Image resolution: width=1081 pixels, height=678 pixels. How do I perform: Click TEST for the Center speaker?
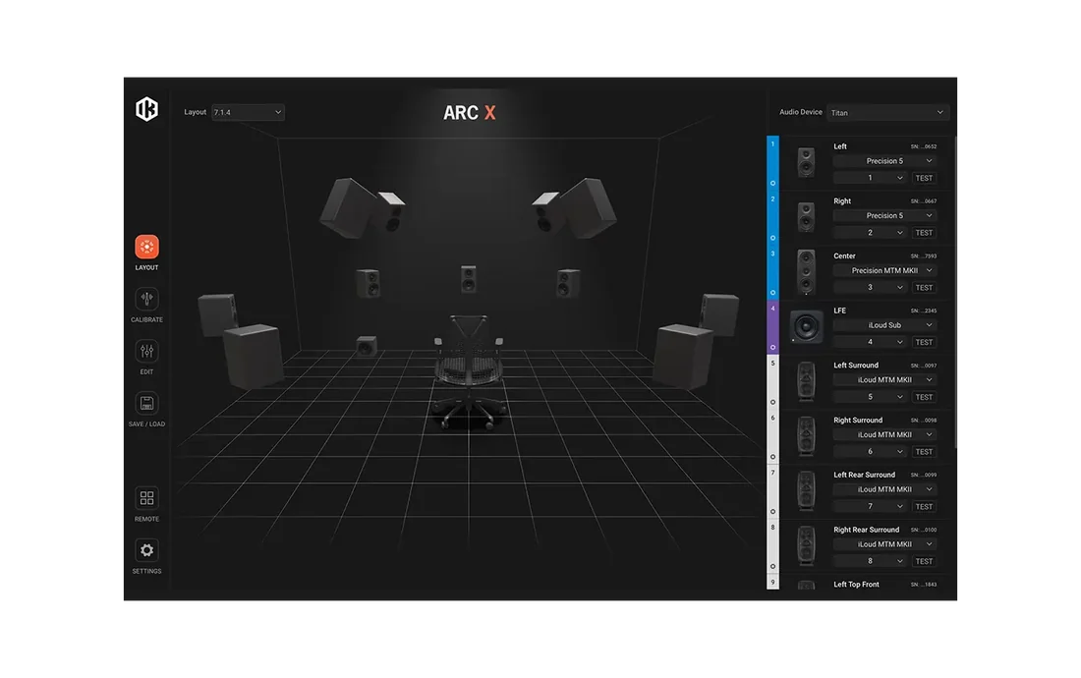pos(924,287)
